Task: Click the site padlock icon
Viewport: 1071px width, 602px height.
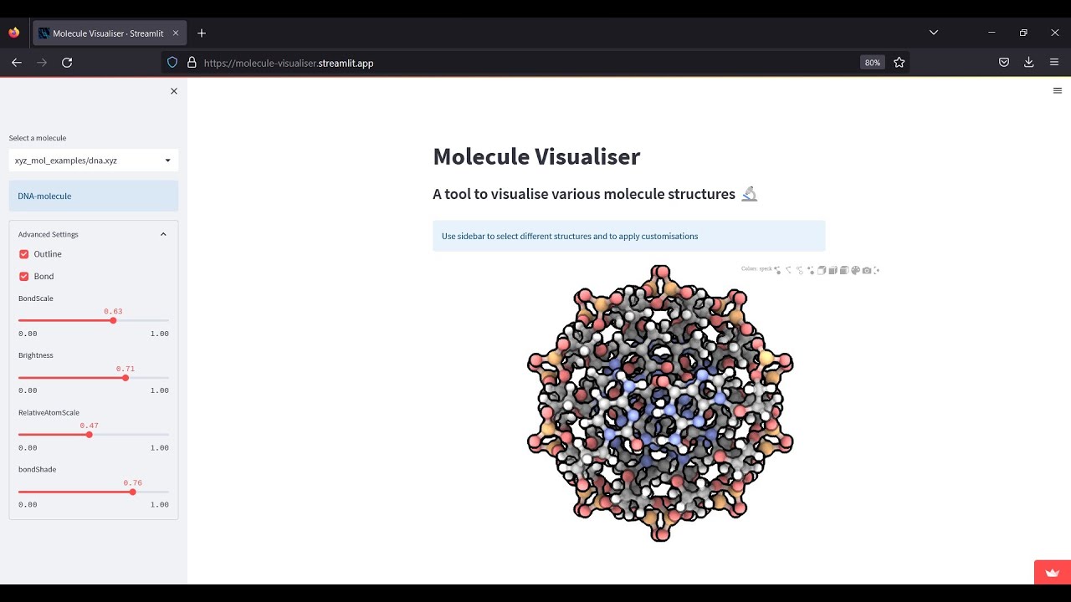Action: pyautogui.click(x=191, y=62)
